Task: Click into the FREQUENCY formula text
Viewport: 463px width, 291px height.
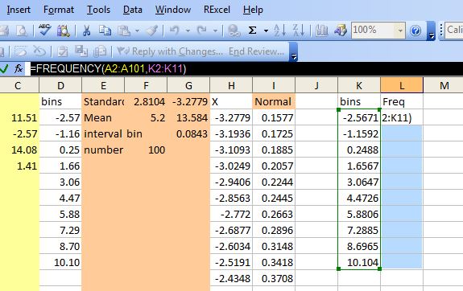Action: 108,69
